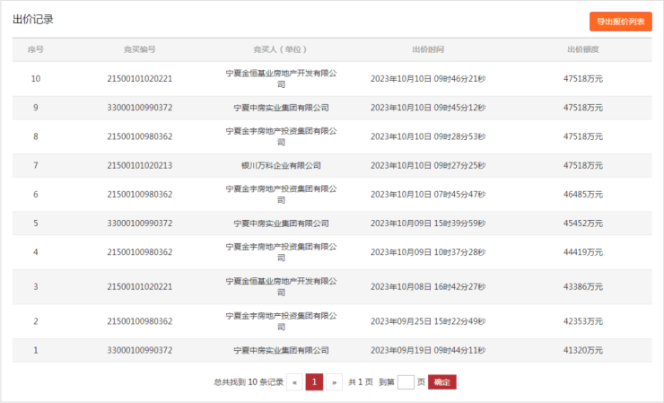Select page number 1 in pagination

tap(314, 382)
